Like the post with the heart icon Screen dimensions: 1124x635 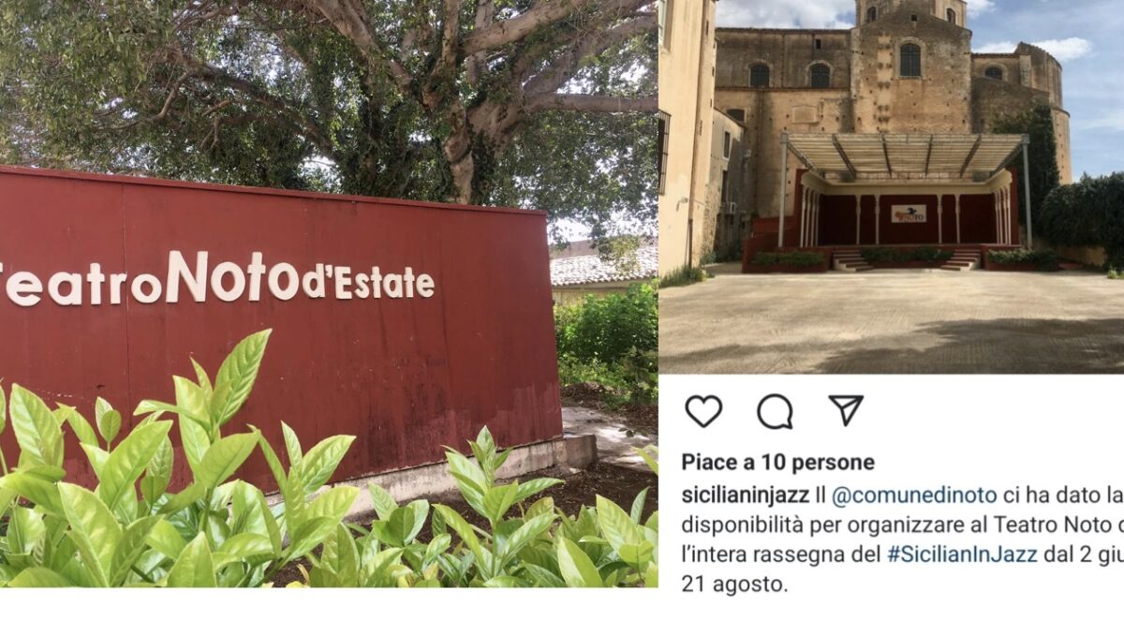[x=703, y=411]
